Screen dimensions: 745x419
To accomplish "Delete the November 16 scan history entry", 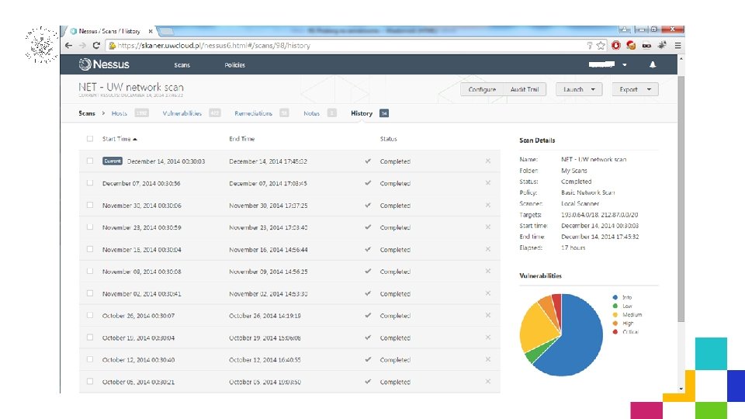I will point(488,249).
